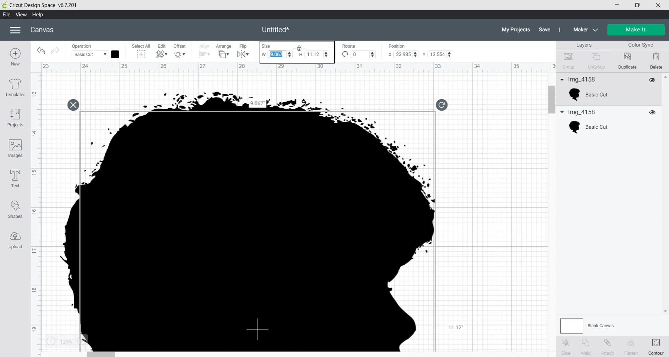Click the Select All icon
The height and width of the screenshot is (357, 669).
point(141,54)
